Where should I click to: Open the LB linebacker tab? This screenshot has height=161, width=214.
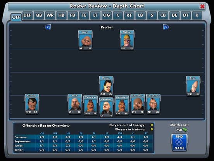[x=141, y=16]
